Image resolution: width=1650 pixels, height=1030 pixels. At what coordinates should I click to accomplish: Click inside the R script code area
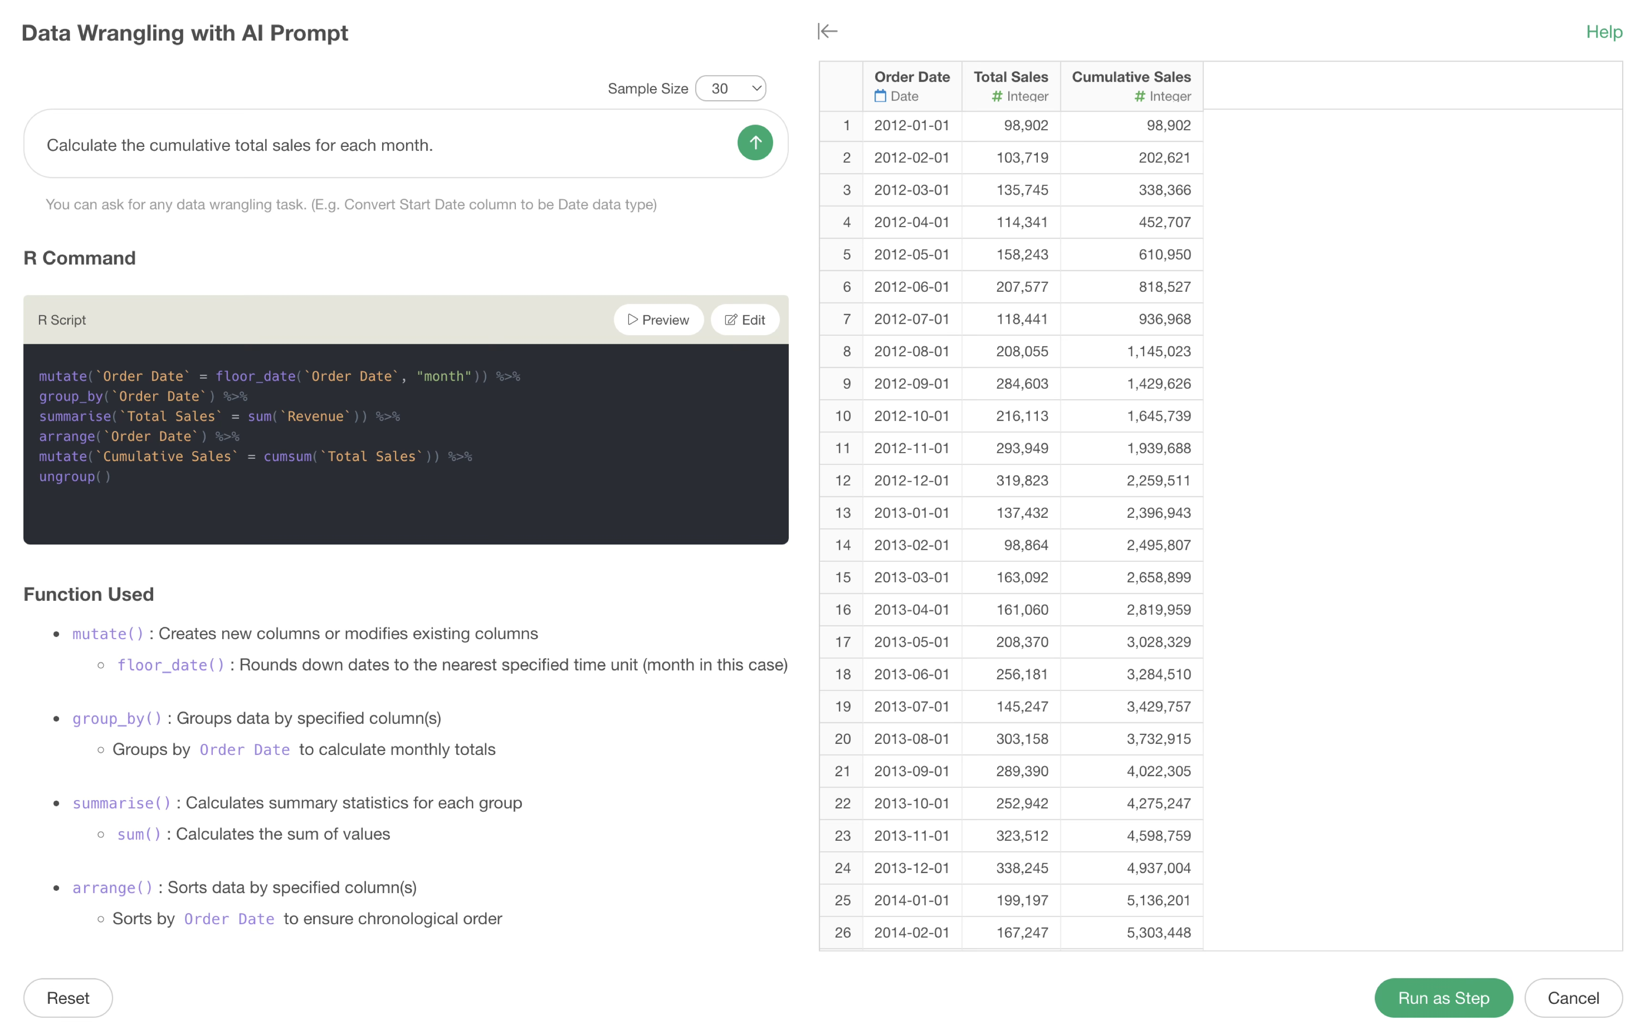(x=406, y=443)
